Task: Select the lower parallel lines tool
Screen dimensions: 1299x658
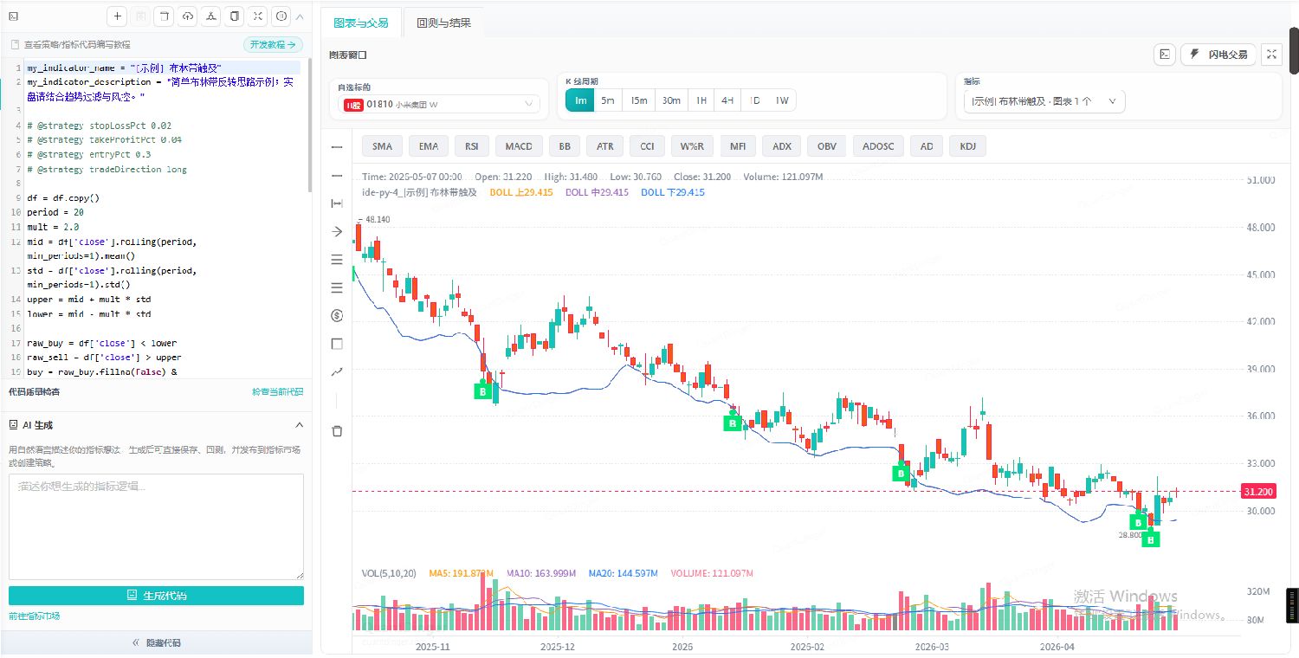Action: (337, 287)
